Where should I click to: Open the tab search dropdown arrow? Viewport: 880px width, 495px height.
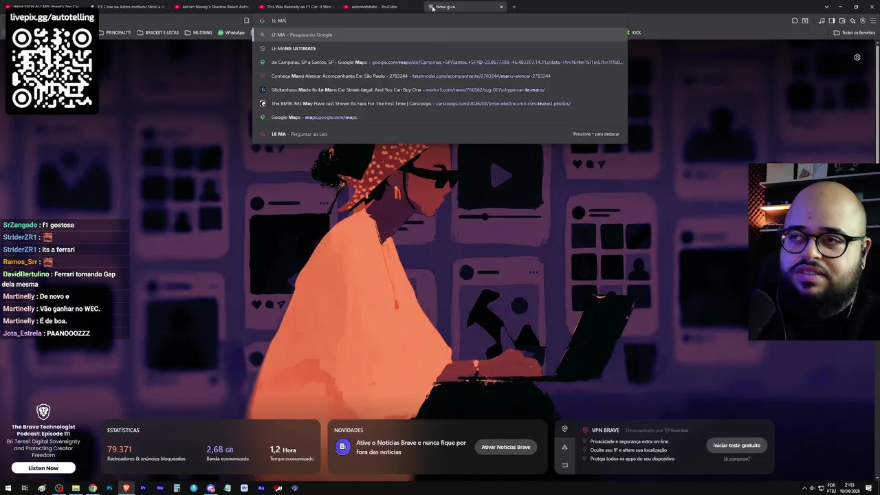pyautogui.click(x=826, y=7)
